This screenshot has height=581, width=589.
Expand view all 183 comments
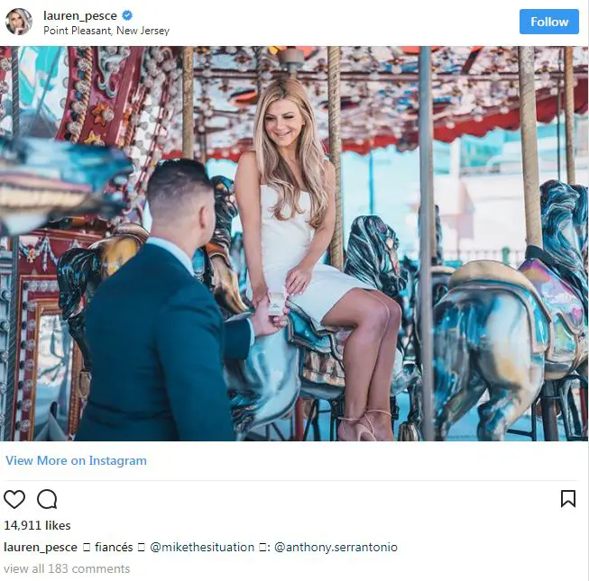point(67,568)
